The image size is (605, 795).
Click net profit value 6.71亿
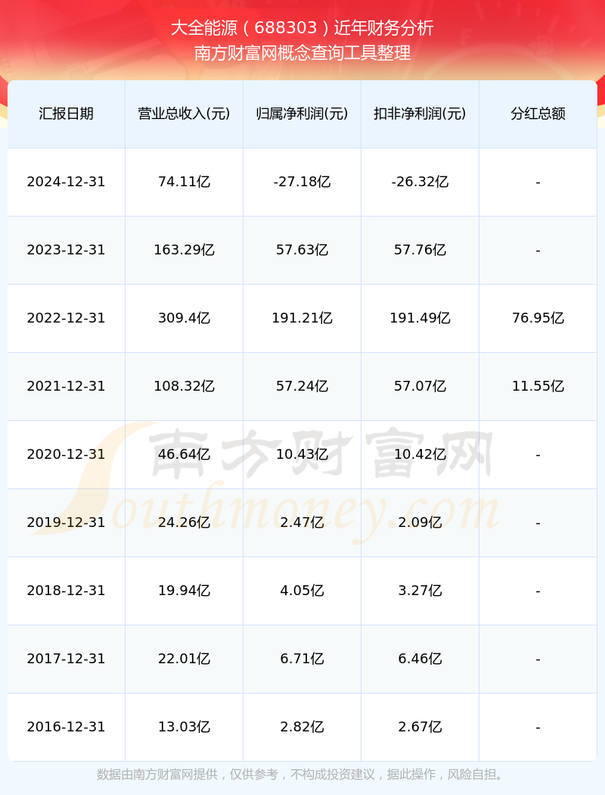point(302,659)
